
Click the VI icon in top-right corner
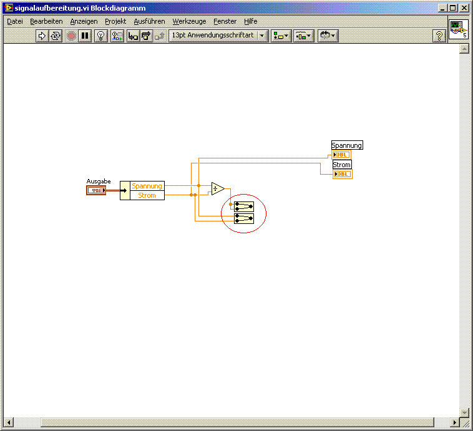(459, 29)
